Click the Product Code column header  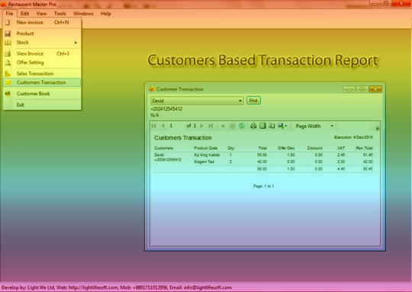point(205,148)
